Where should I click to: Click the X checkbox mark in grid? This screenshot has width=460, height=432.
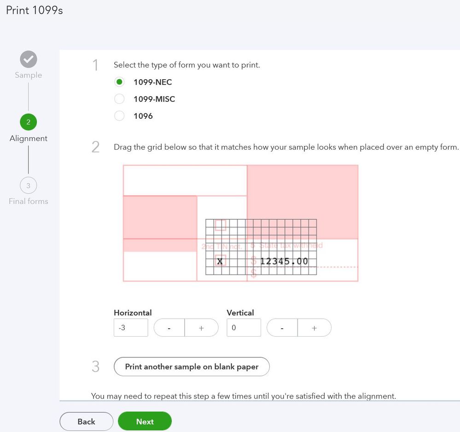coord(220,262)
